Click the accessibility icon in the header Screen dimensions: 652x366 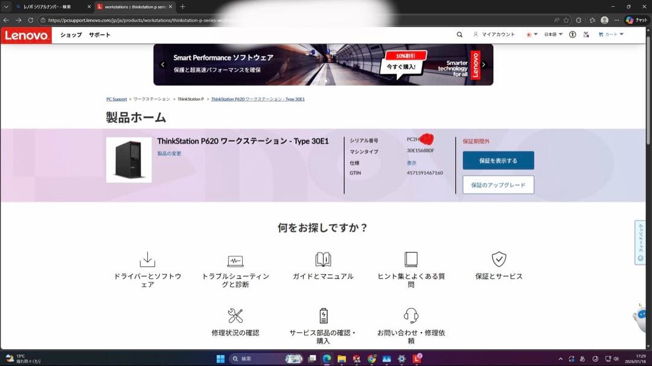pos(572,34)
